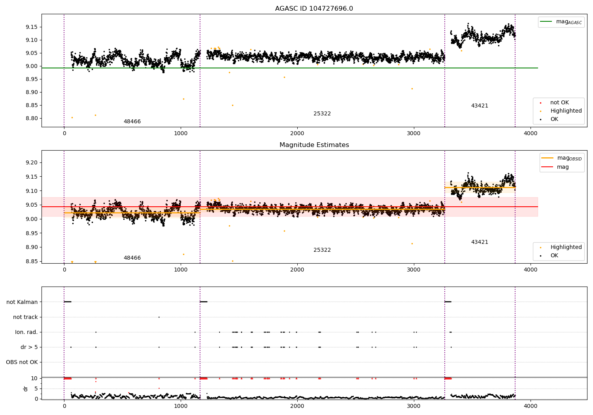
Task: Click the 1000 x-tick of the bottom plot
Action: pyautogui.click(x=181, y=406)
